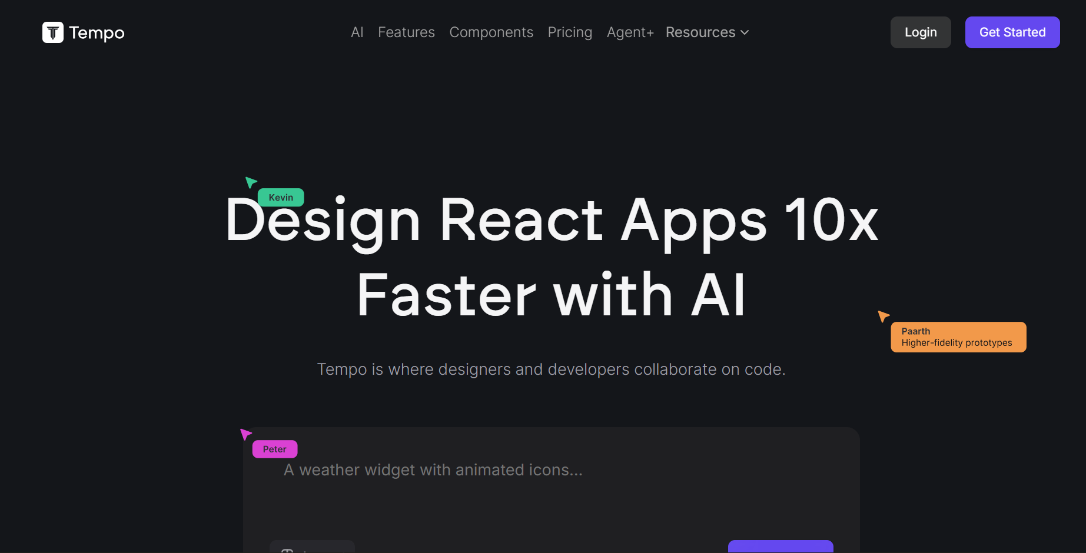Click the Tempo wordmark in the header
Screen dimensions: 1086x553
tap(97, 33)
